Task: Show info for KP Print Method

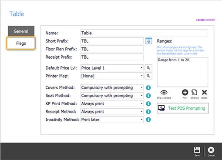Action: 148,103
